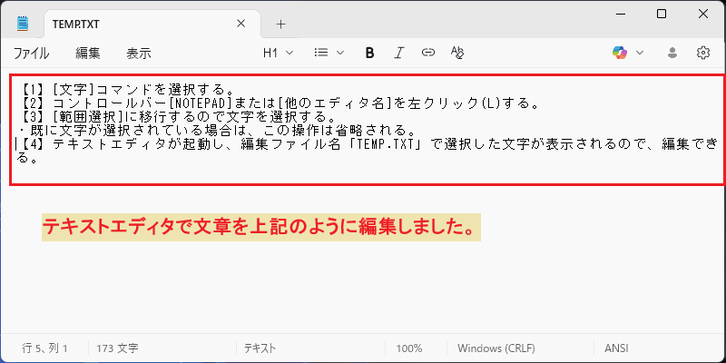The image size is (726, 363).
Task: Open the list style bullet icon
Action: [x=320, y=53]
